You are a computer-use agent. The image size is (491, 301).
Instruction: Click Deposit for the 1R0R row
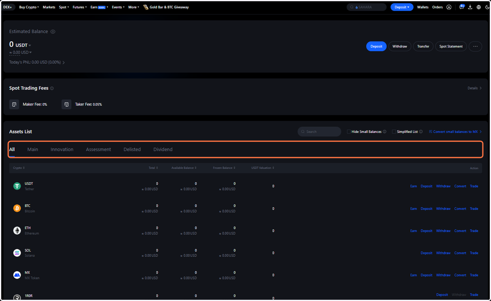coord(442,295)
